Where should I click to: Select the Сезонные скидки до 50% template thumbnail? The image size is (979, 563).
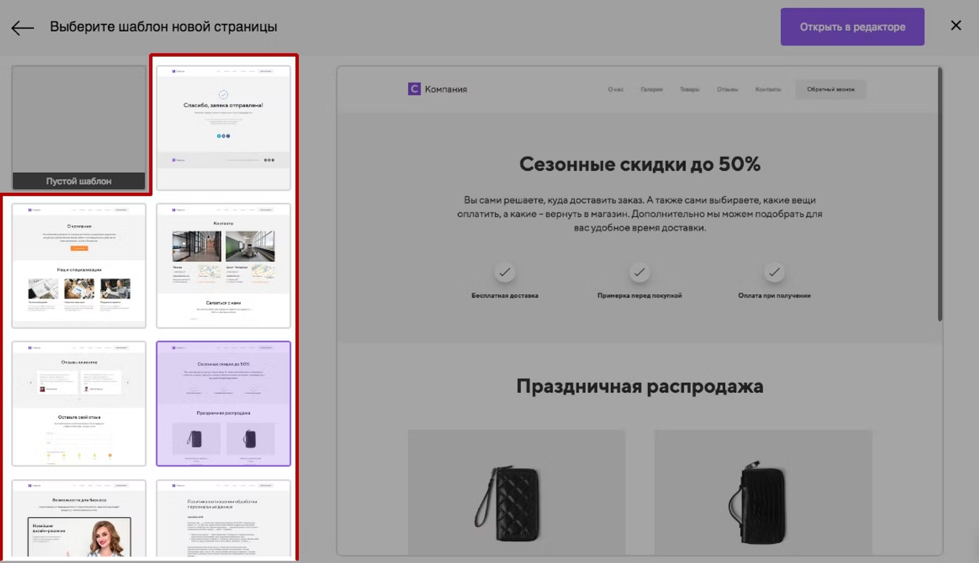tap(223, 404)
